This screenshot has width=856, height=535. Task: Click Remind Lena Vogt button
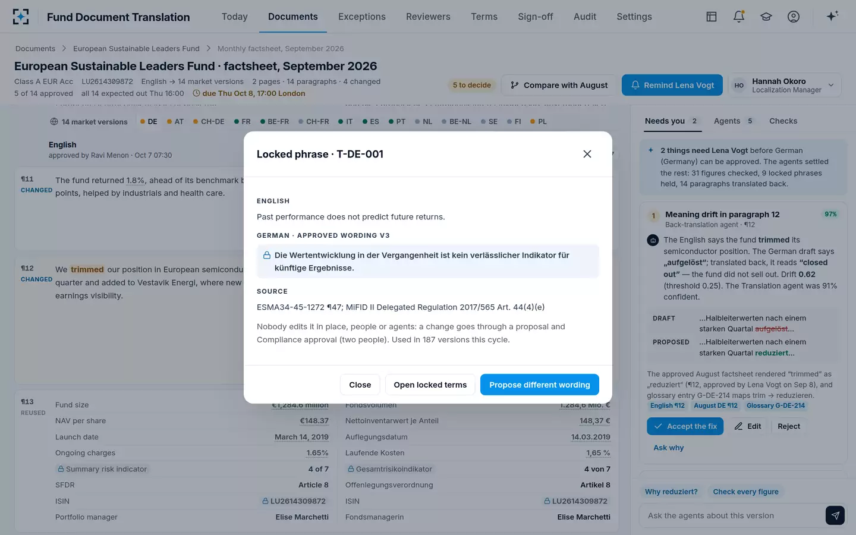pyautogui.click(x=672, y=85)
